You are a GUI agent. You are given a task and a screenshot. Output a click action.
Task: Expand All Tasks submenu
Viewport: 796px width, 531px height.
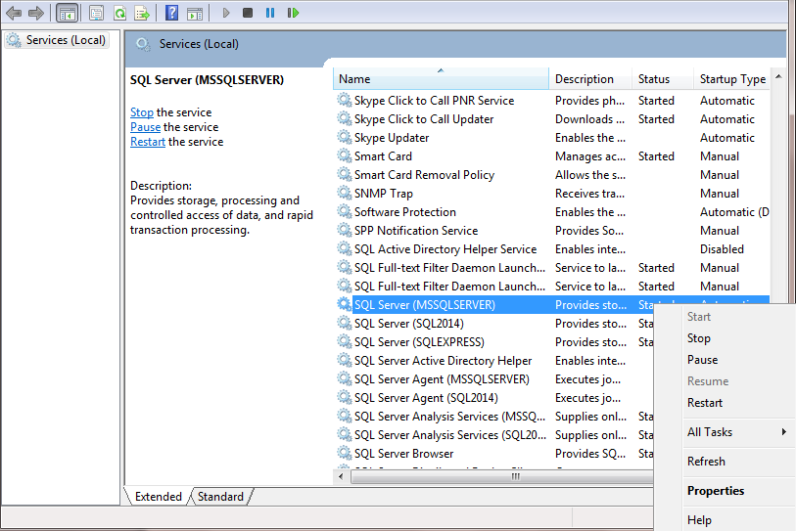[x=737, y=432]
